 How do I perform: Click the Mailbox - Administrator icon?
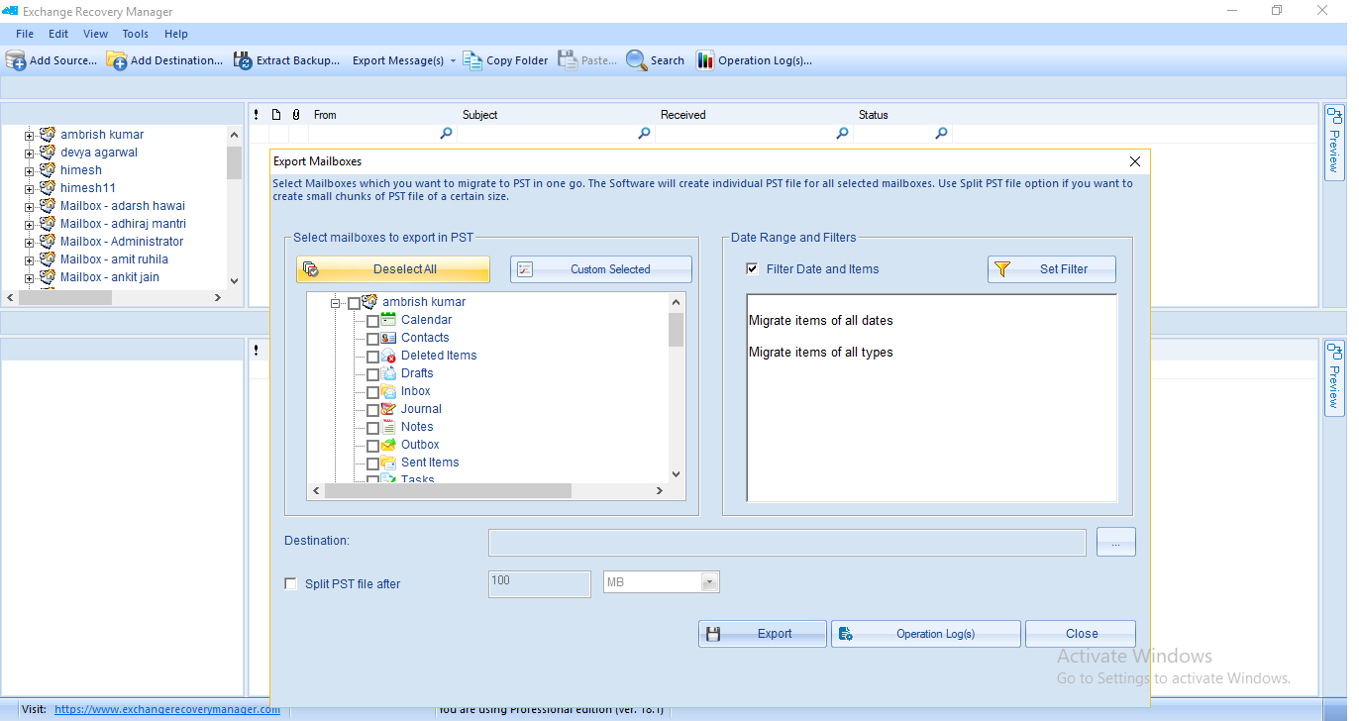48,242
